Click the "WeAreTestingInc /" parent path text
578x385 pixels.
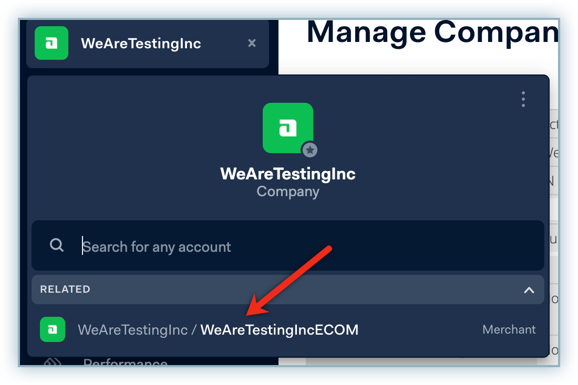pos(137,330)
